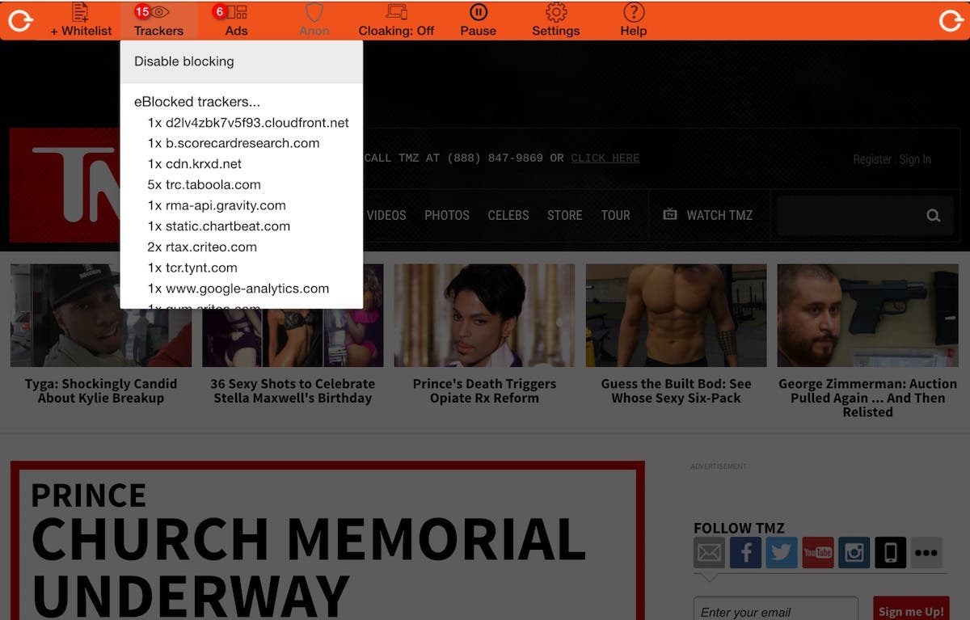The width and height of the screenshot is (970, 620).
Task: Show more follow options ellipsis icon
Action: point(926,553)
